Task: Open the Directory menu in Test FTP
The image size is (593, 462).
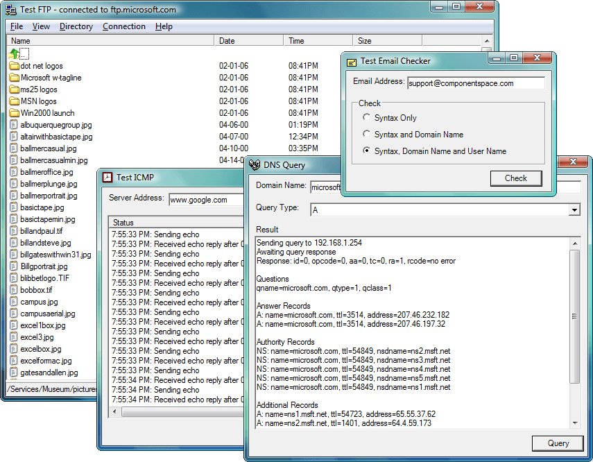Action: click(76, 26)
